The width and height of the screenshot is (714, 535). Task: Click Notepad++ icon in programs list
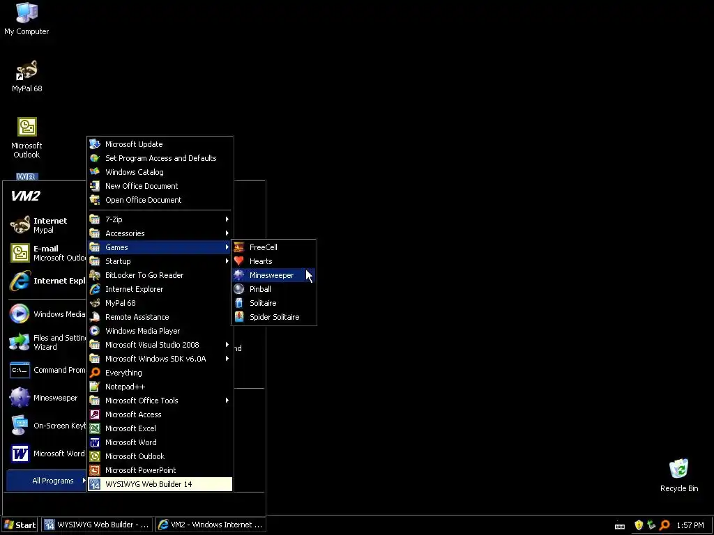pos(95,387)
